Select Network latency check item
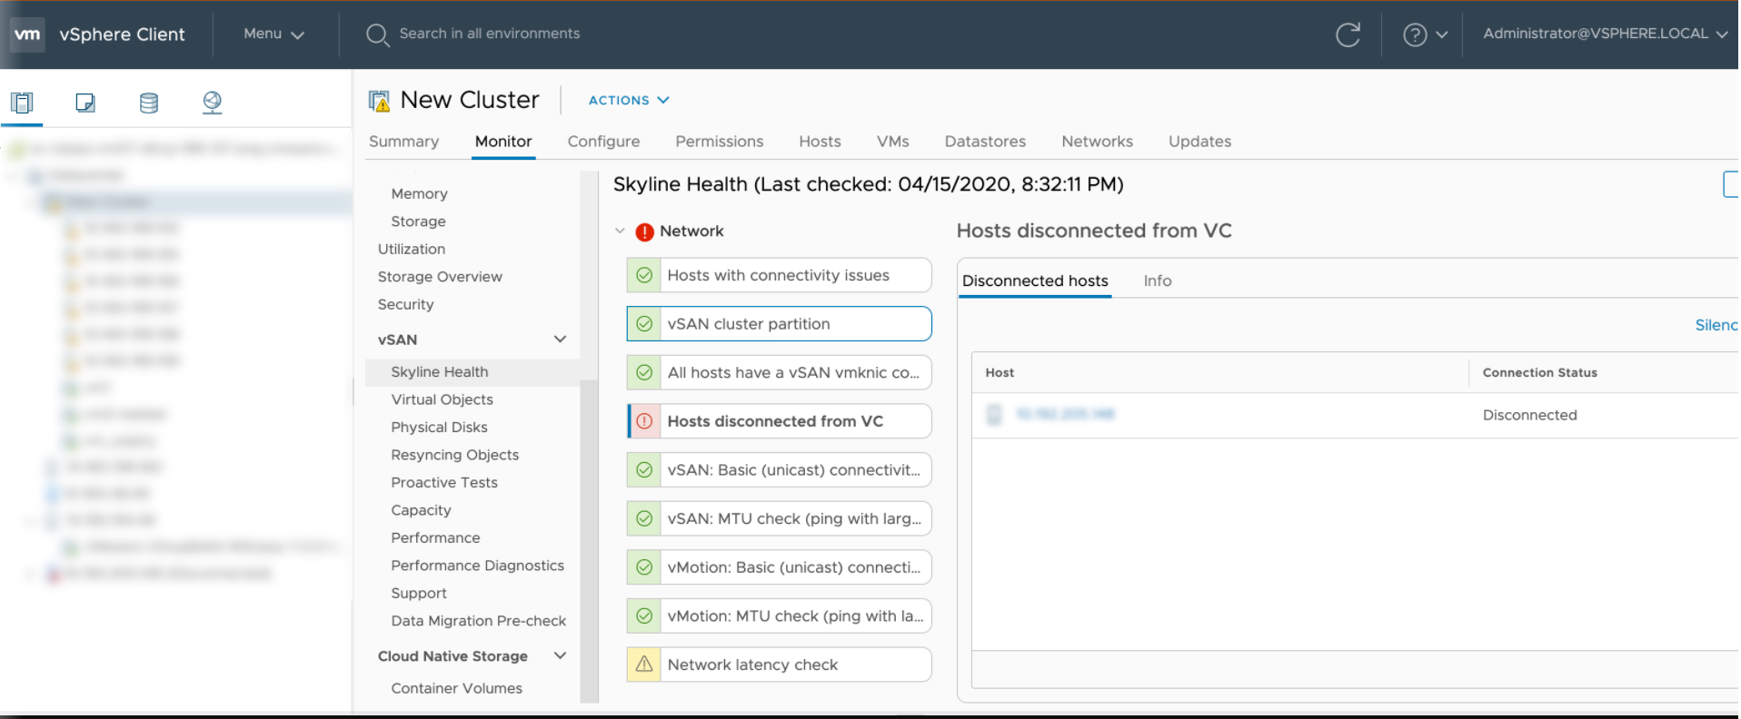Screen dimensions: 1741x719 [x=779, y=665]
